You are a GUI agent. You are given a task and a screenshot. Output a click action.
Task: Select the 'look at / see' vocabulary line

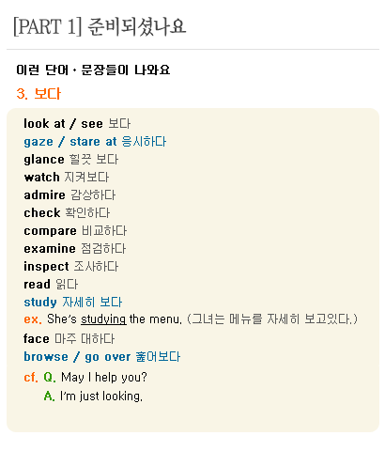[x=77, y=123]
